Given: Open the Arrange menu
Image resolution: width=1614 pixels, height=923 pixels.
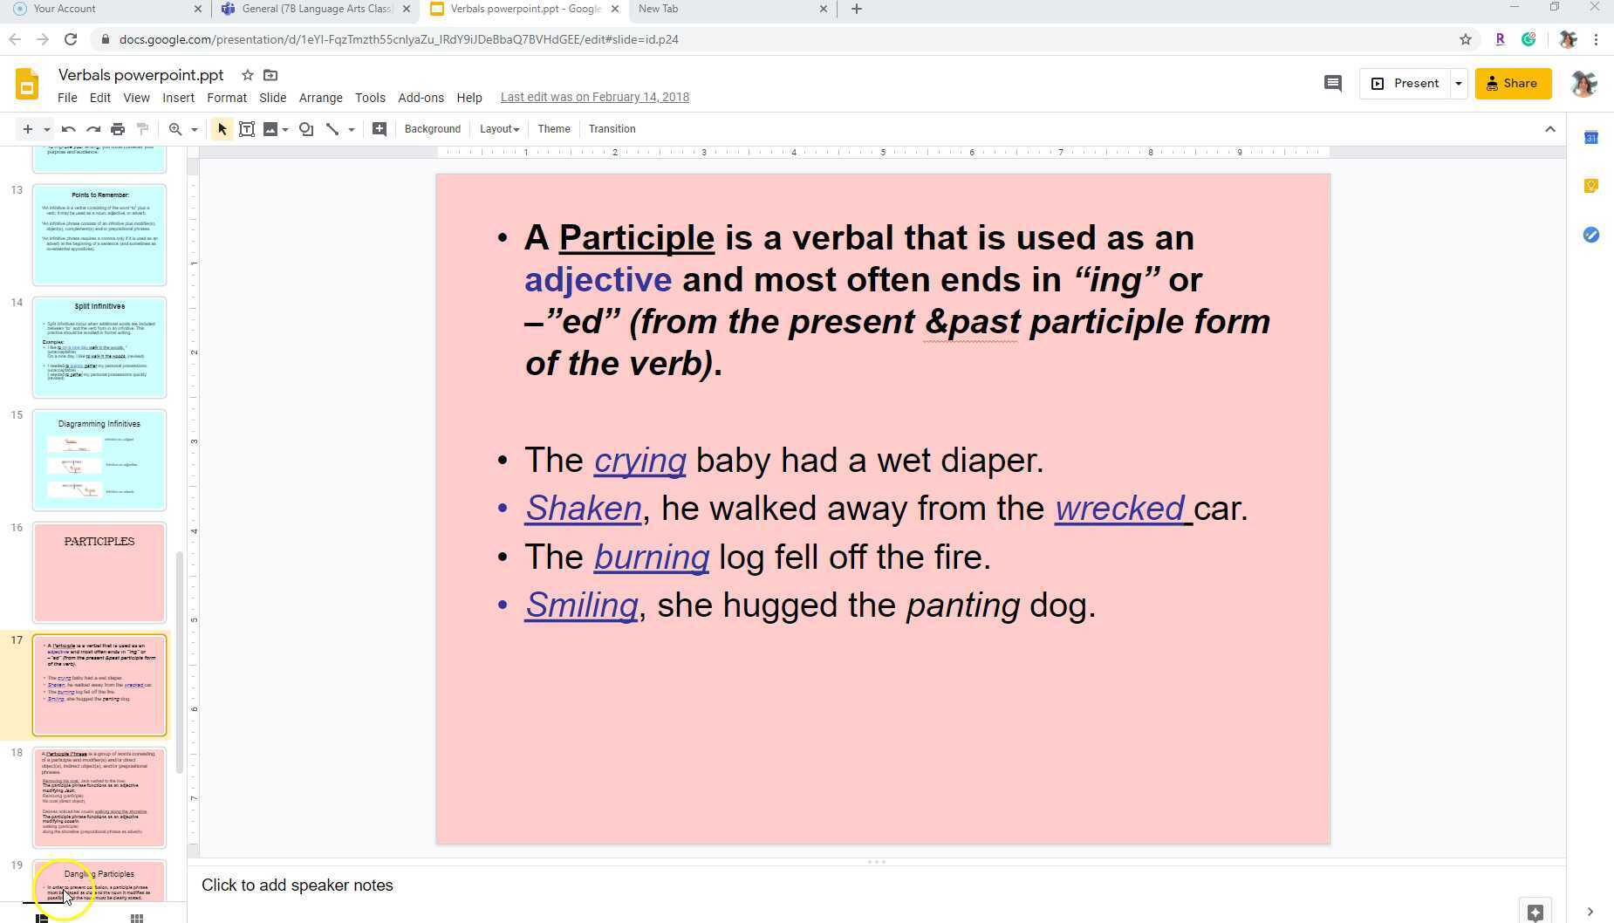Looking at the screenshot, I should (x=320, y=98).
